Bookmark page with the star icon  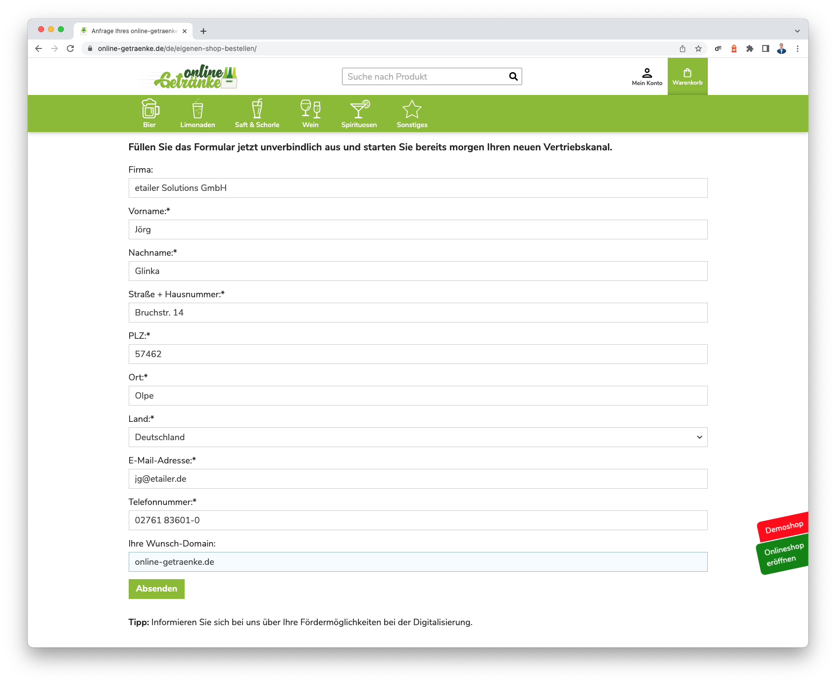click(698, 48)
